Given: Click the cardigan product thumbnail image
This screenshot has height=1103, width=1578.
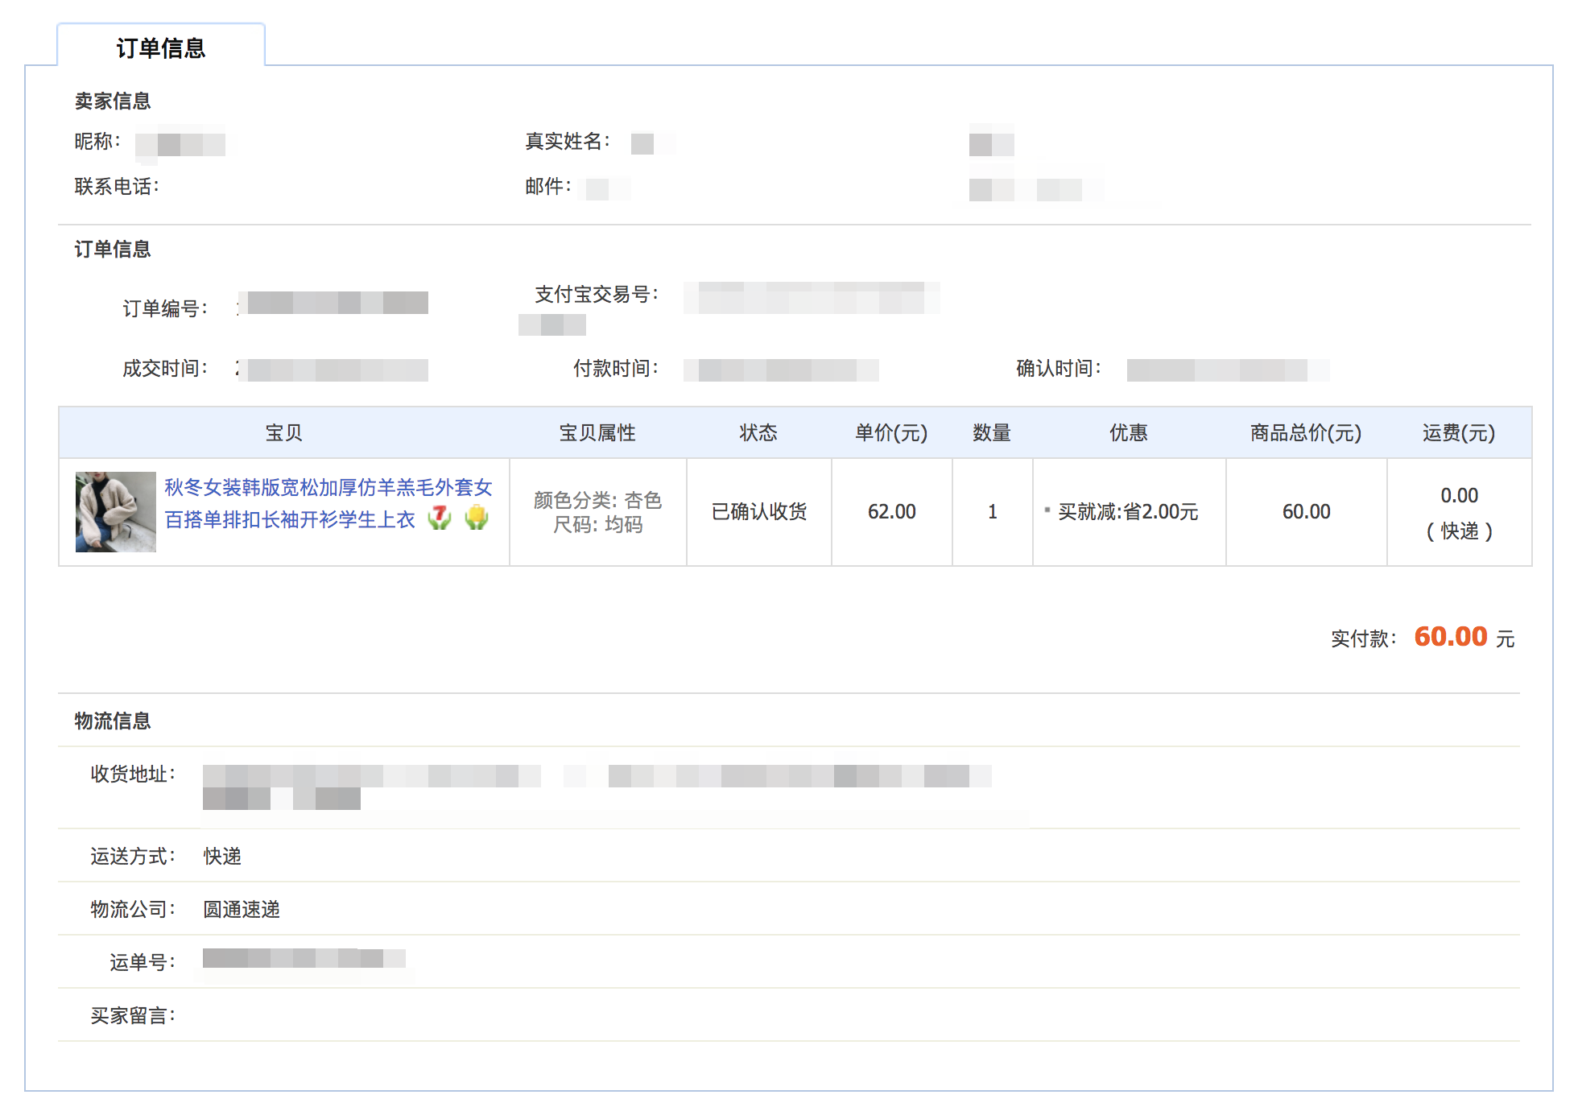Looking at the screenshot, I should point(115,511).
